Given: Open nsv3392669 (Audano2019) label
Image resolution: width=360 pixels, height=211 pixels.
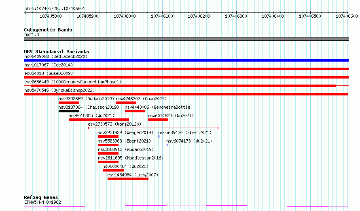Looking at the screenshot, I should click(86, 99).
